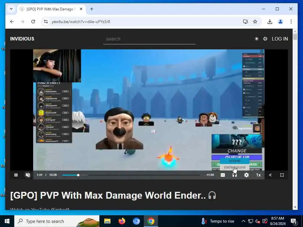Open the muted volume tray icon
The height and width of the screenshot is (227, 303).
[258, 221]
